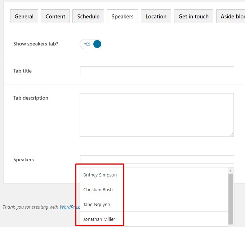This screenshot has height=227, width=245.
Task: Click the Tab description resize handle
Action: tap(231, 134)
